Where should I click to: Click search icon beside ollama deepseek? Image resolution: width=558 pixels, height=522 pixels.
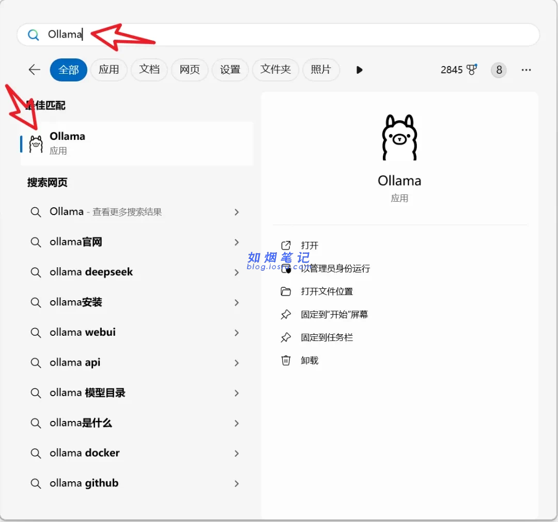coord(36,272)
